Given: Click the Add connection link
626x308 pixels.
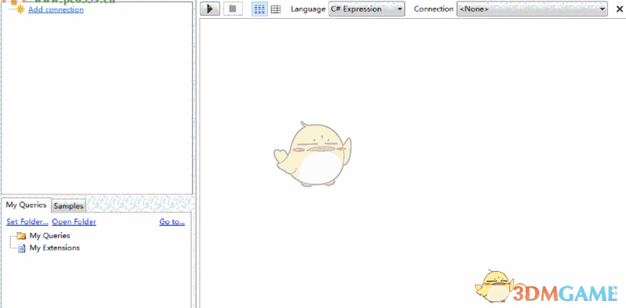Looking at the screenshot, I should (56, 9).
